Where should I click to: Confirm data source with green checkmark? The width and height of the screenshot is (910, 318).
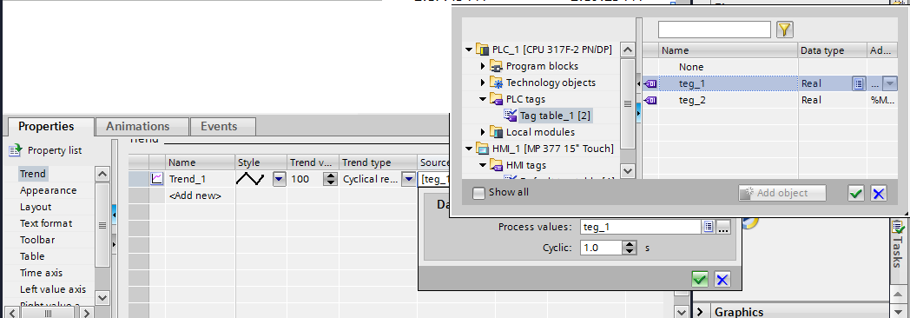point(700,280)
